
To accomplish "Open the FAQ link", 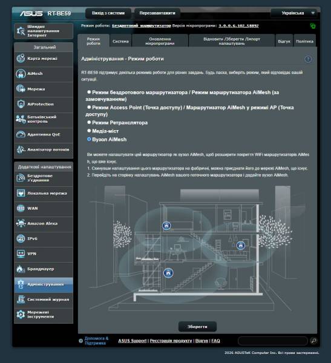I will click(x=215, y=341).
